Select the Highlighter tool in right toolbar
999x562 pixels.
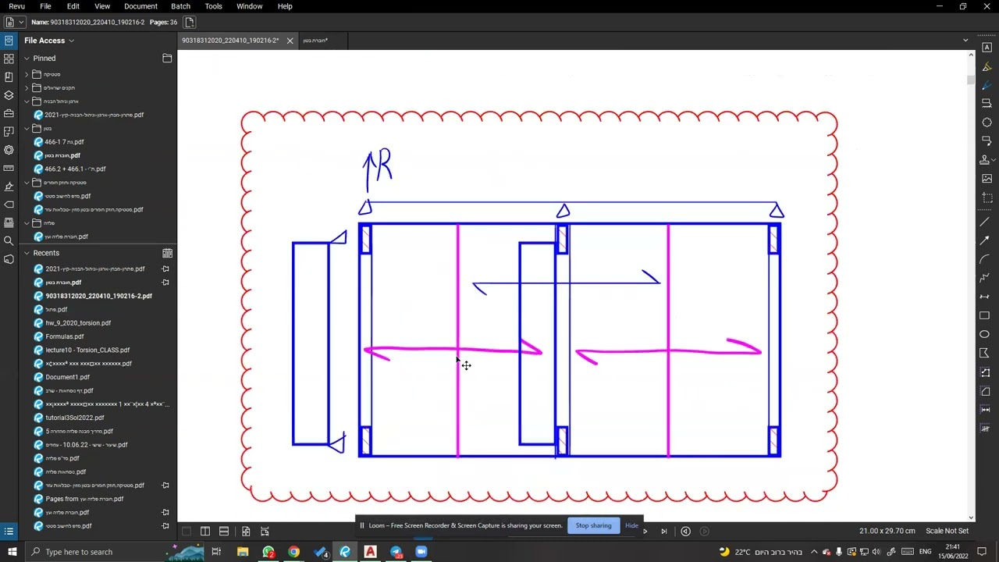987,67
